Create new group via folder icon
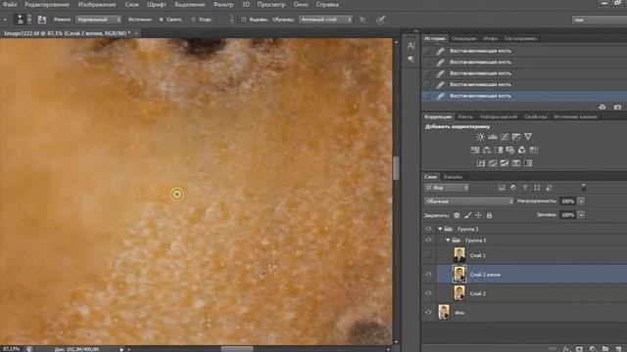 605,349
